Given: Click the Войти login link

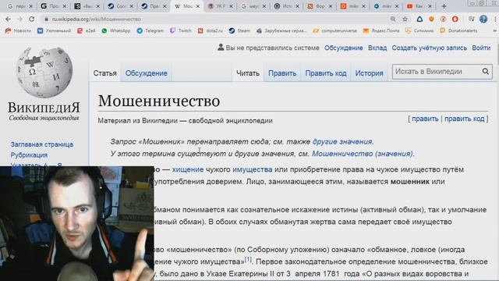Looking at the screenshot, I should 481,48.
